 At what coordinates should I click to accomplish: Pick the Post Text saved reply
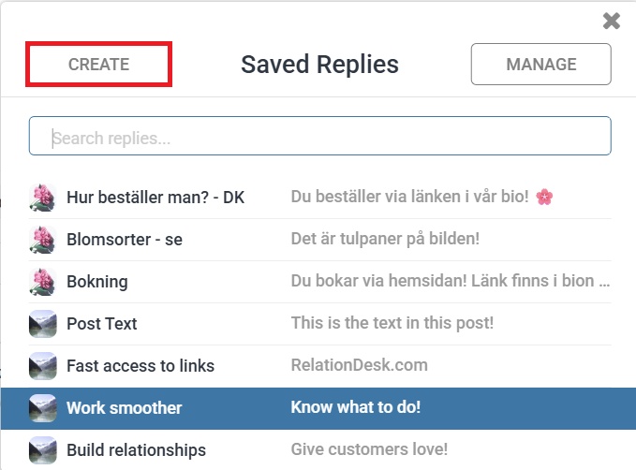pyautogui.click(x=319, y=324)
